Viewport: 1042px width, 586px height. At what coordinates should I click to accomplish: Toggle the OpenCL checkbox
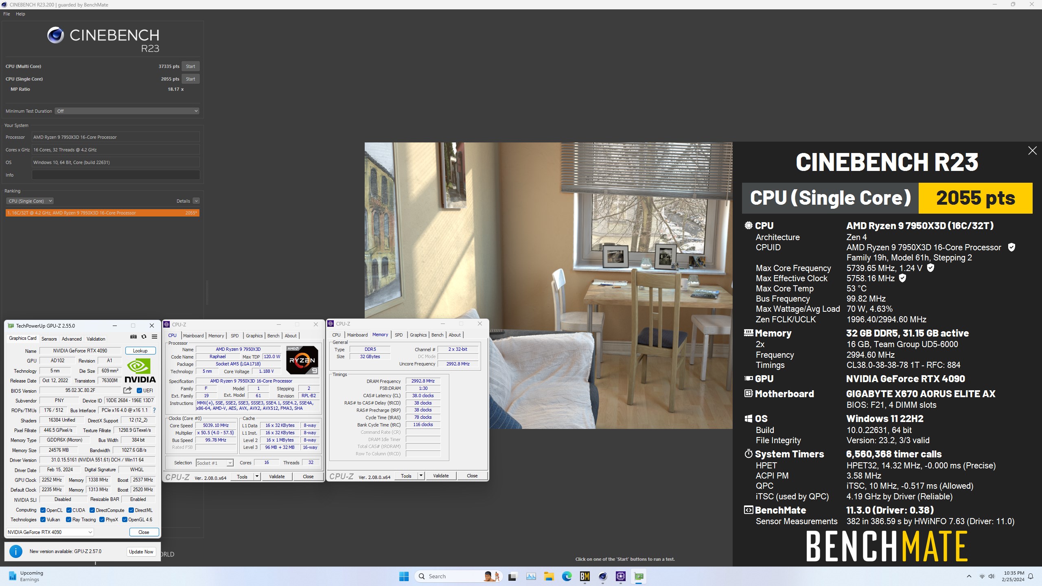(43, 510)
